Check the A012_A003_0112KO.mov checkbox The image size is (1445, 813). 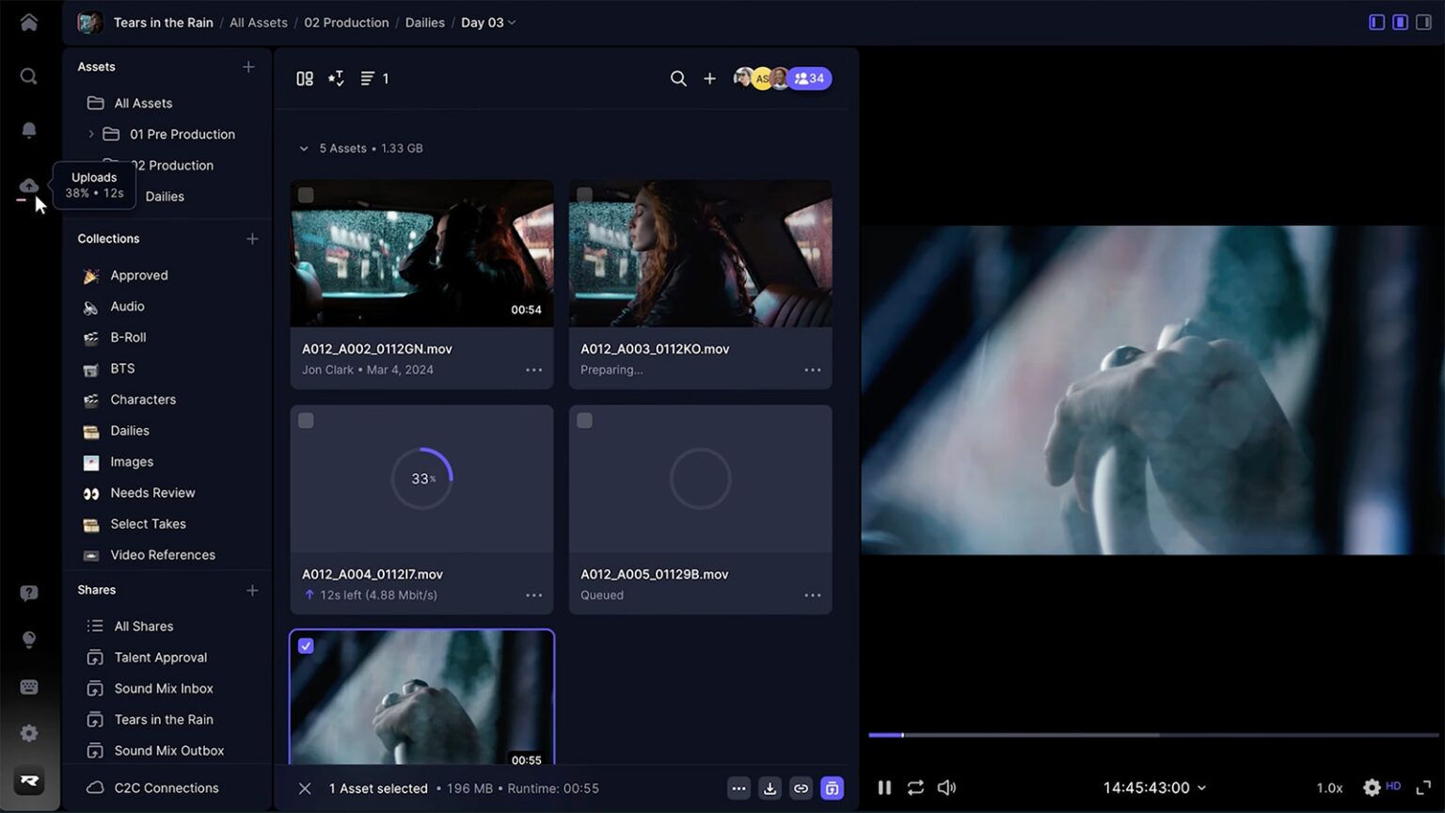click(x=584, y=195)
